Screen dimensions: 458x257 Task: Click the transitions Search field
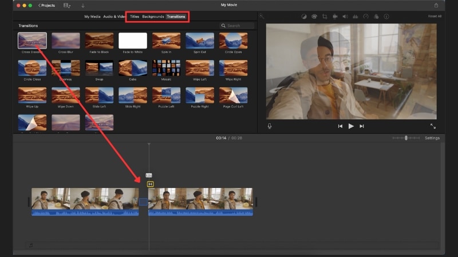[237, 26]
